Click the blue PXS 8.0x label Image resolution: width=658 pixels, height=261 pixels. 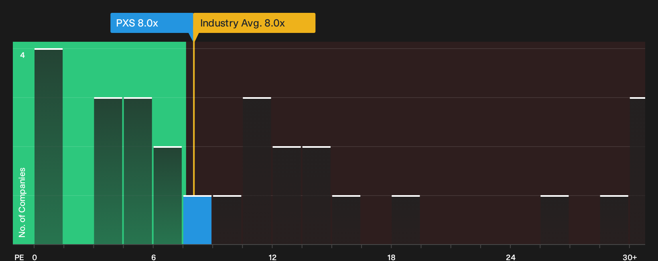[x=152, y=23]
